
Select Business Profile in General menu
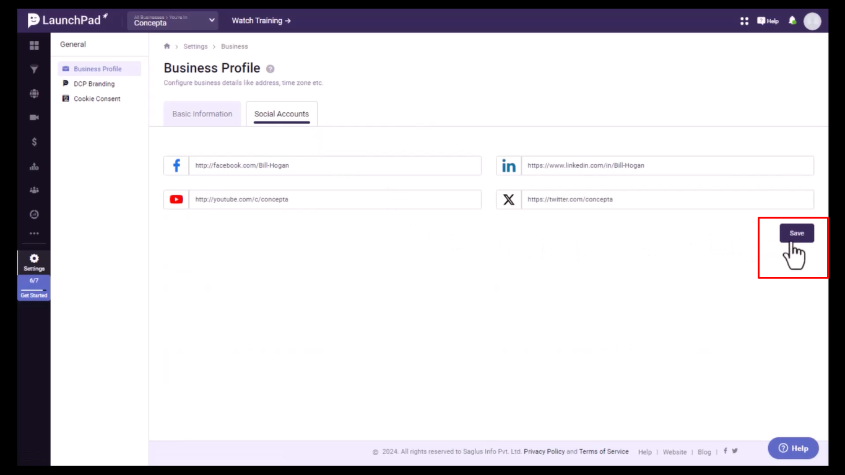point(100,69)
